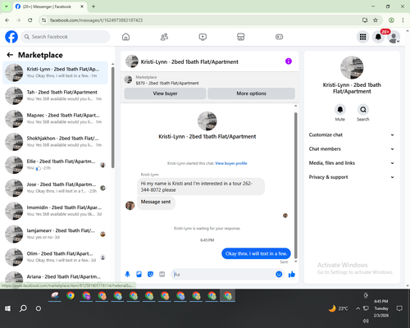Click the voice clip microphone icon
Image resolution: width=410 pixels, height=328 pixels.
click(x=127, y=274)
